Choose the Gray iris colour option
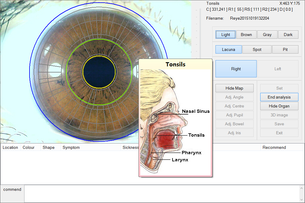This screenshot has width=305, height=203. click(x=267, y=35)
